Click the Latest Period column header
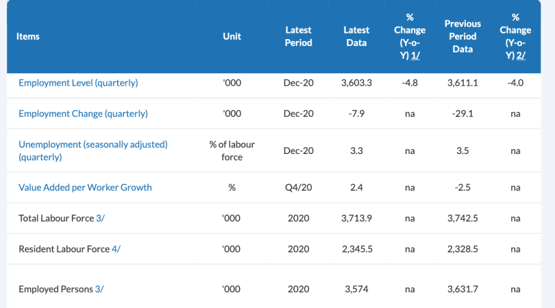This screenshot has width=555, height=308. (x=298, y=37)
